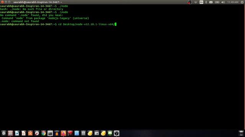Open the Ubuntu Software orange bag icon
The height and width of the screenshot is (137, 245).
tap(30, 133)
